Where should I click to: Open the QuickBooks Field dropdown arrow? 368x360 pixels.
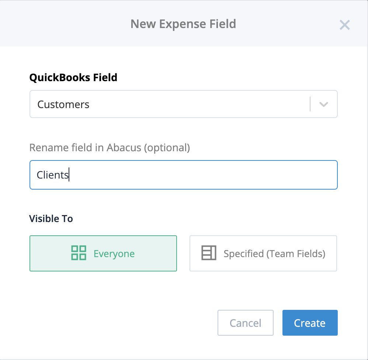click(x=324, y=104)
